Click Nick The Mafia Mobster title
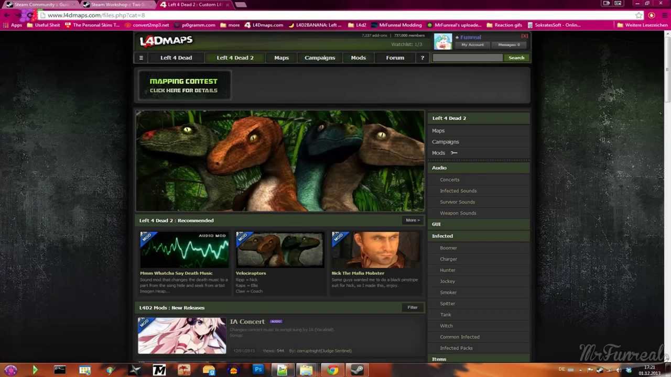Viewport: 671px width, 377px height. (x=358, y=273)
